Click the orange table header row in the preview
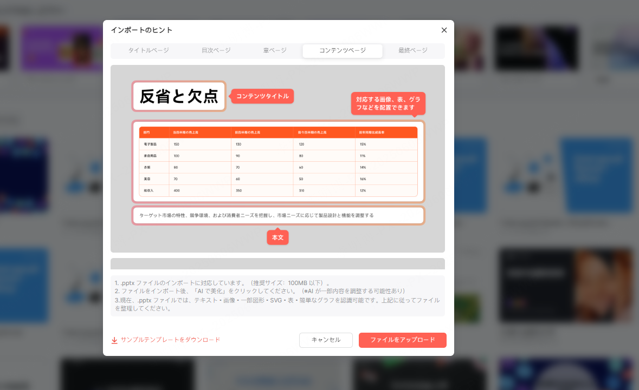The image size is (639, 390). pyautogui.click(x=277, y=132)
